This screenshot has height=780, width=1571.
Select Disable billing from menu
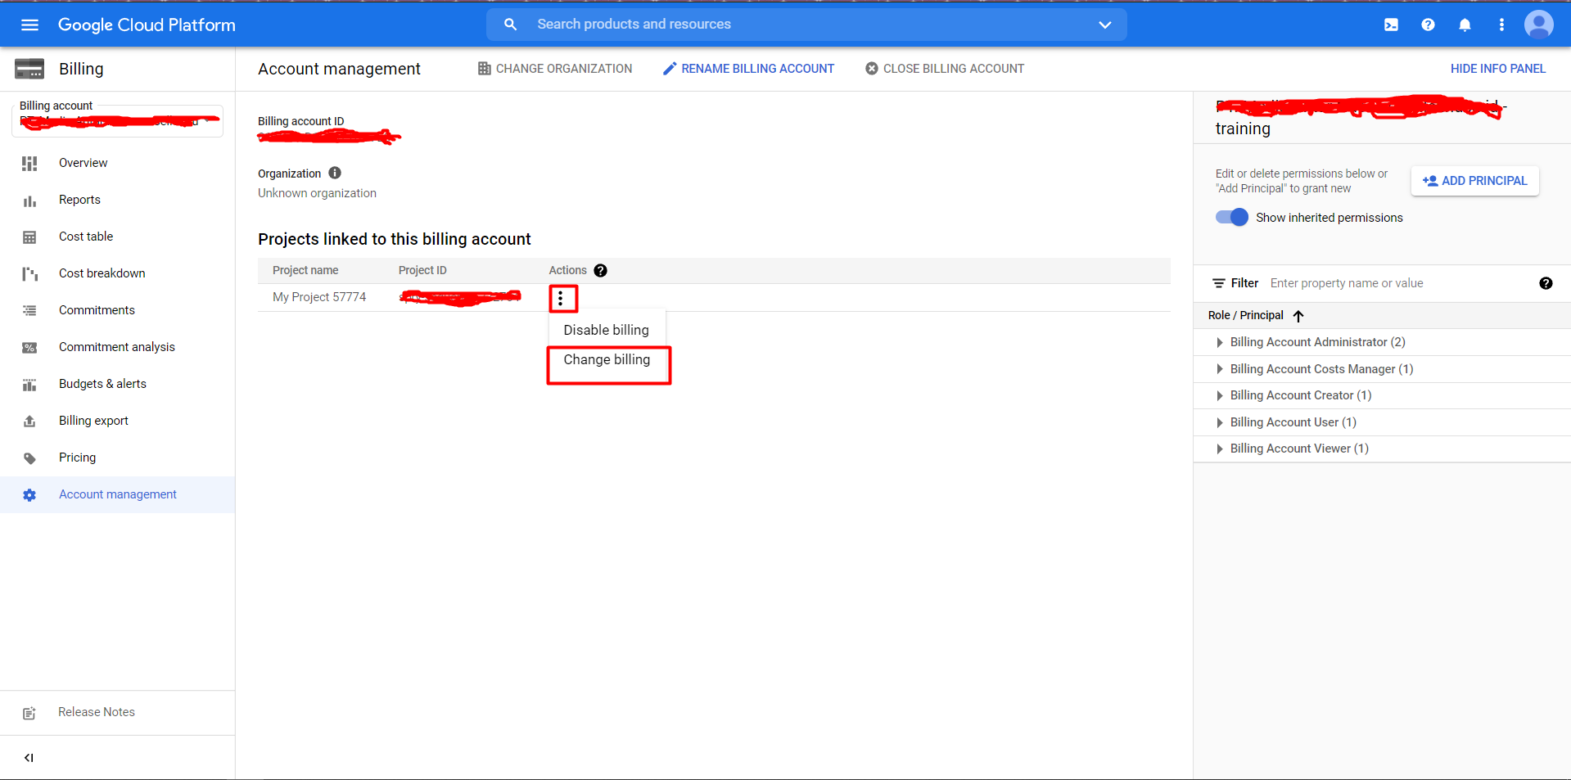tap(606, 330)
